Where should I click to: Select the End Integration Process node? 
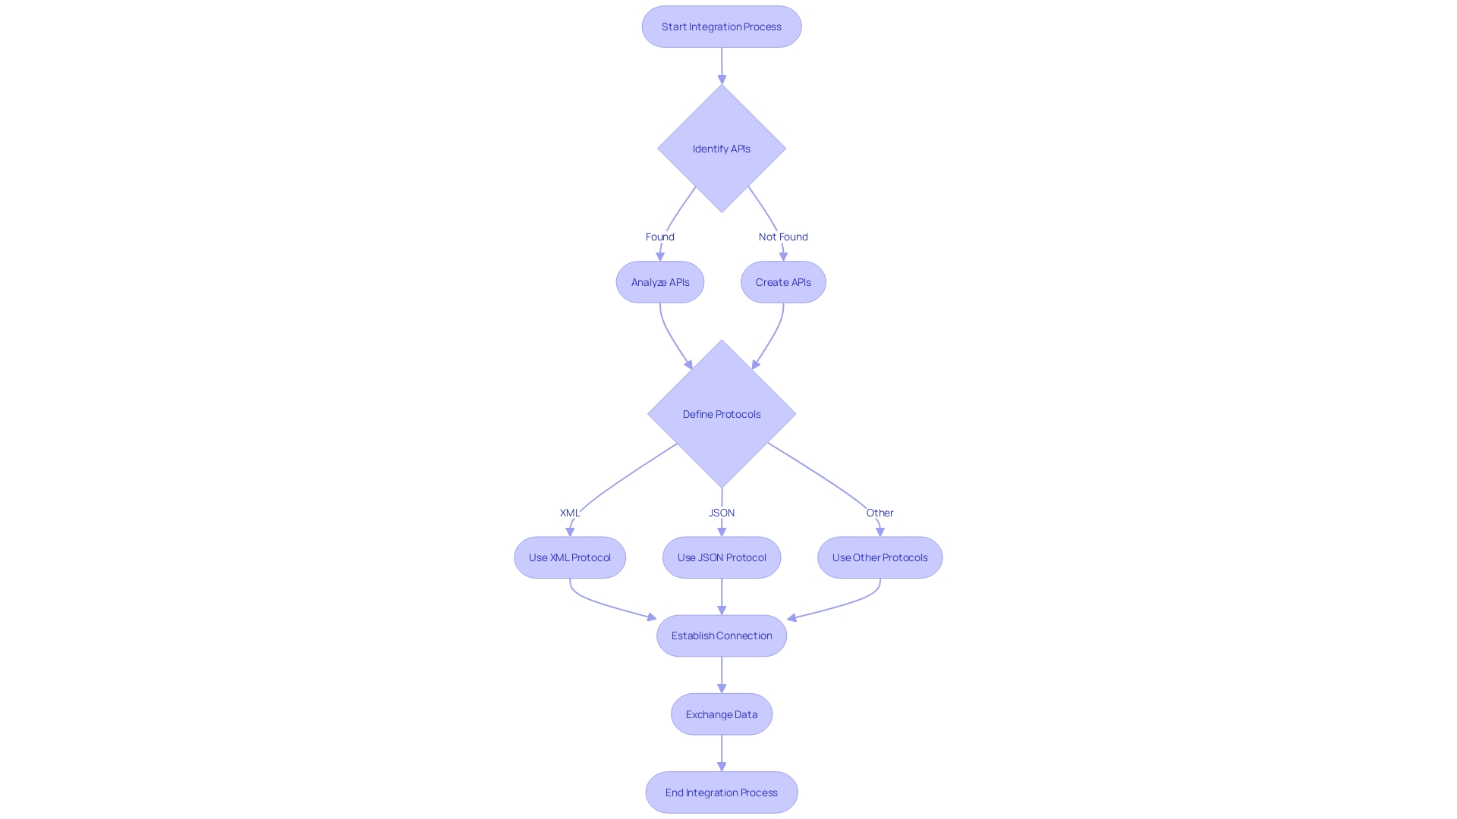click(x=722, y=792)
